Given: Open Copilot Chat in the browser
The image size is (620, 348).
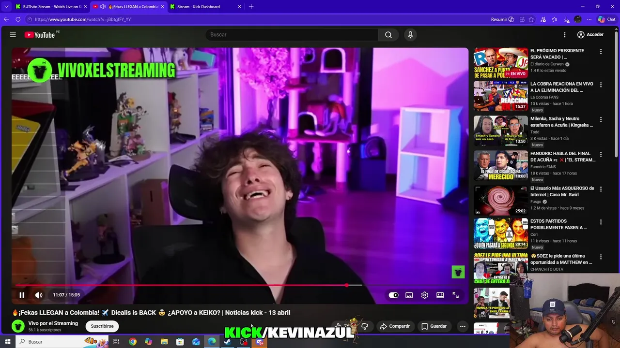Looking at the screenshot, I should pyautogui.click(x=606, y=19).
